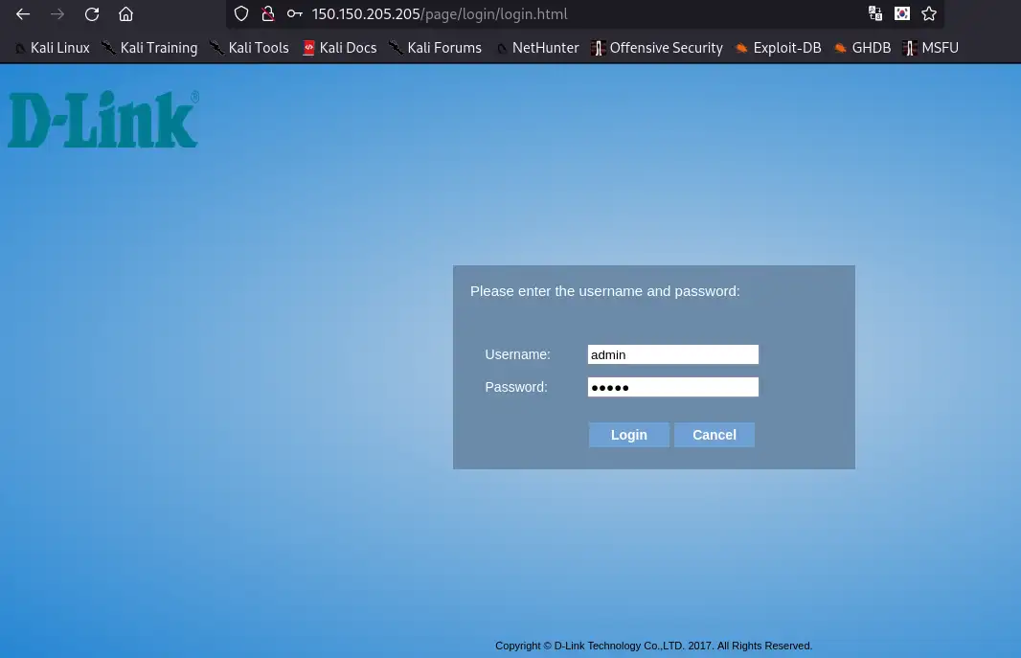The height and width of the screenshot is (658, 1021).
Task: Click the back navigation arrow
Action: pyautogui.click(x=23, y=13)
